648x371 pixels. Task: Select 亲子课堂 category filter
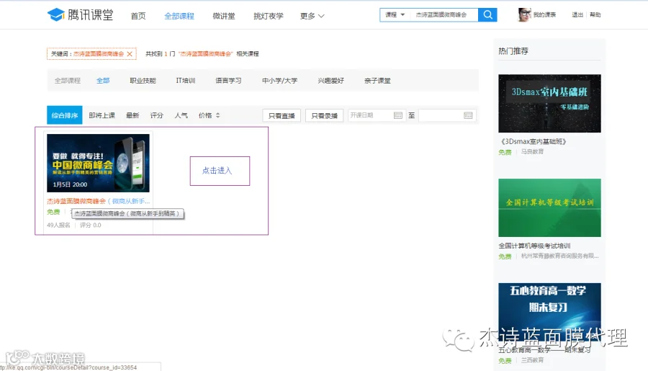point(377,81)
